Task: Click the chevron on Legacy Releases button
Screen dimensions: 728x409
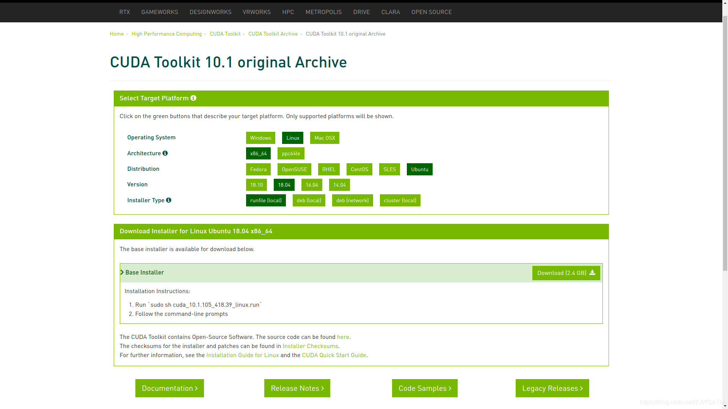Action: point(581,389)
